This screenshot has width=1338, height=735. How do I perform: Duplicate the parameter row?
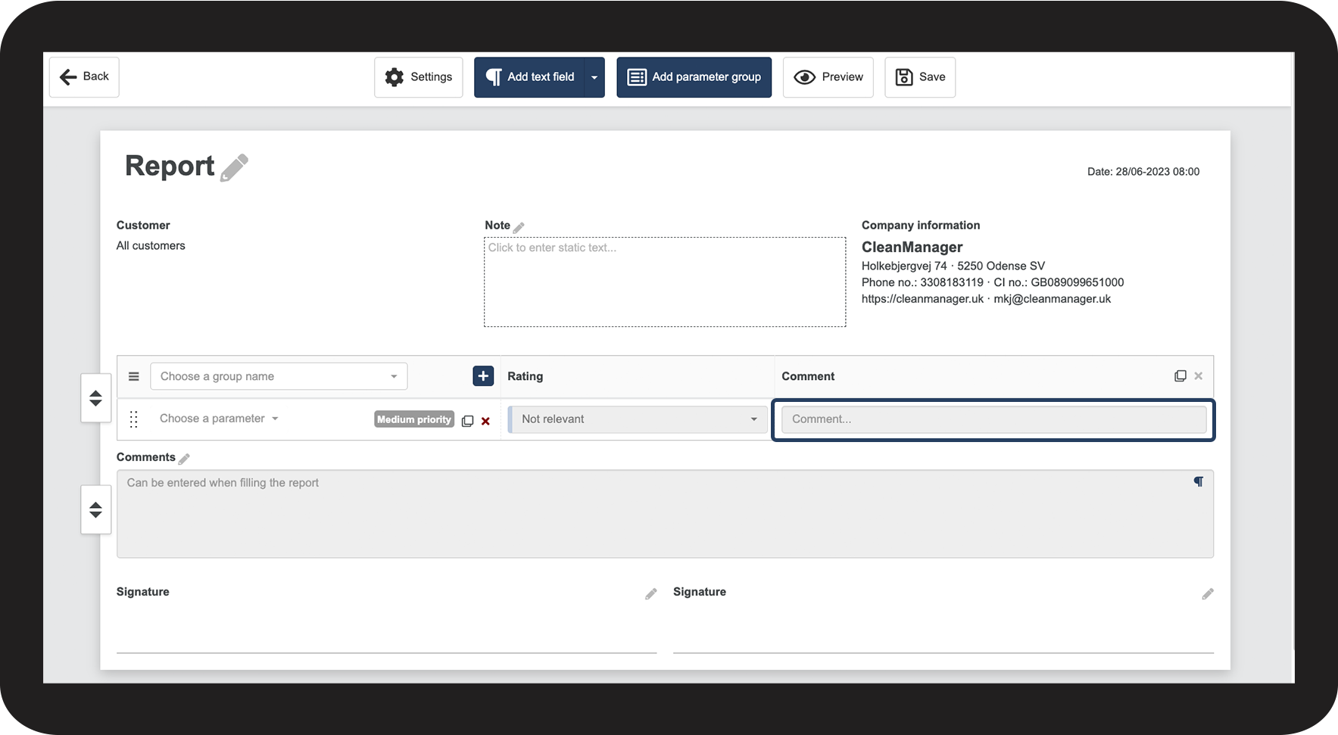[468, 421]
